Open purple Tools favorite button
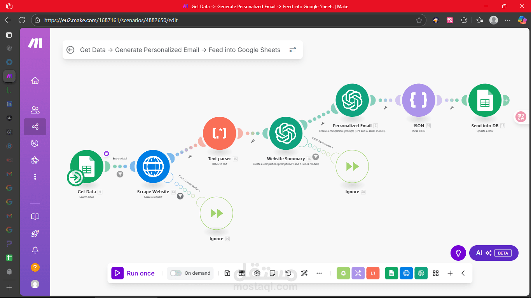The height and width of the screenshot is (298, 531). click(358, 273)
